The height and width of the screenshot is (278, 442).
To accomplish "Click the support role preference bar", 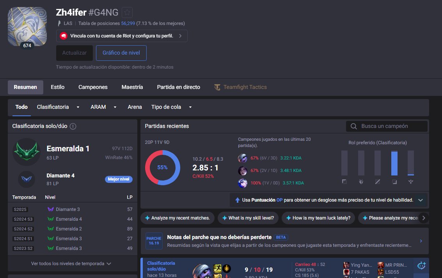I will (411, 163).
